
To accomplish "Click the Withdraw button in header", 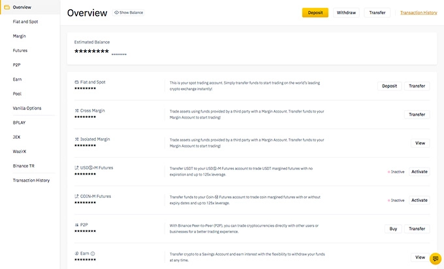I will 347,12.
